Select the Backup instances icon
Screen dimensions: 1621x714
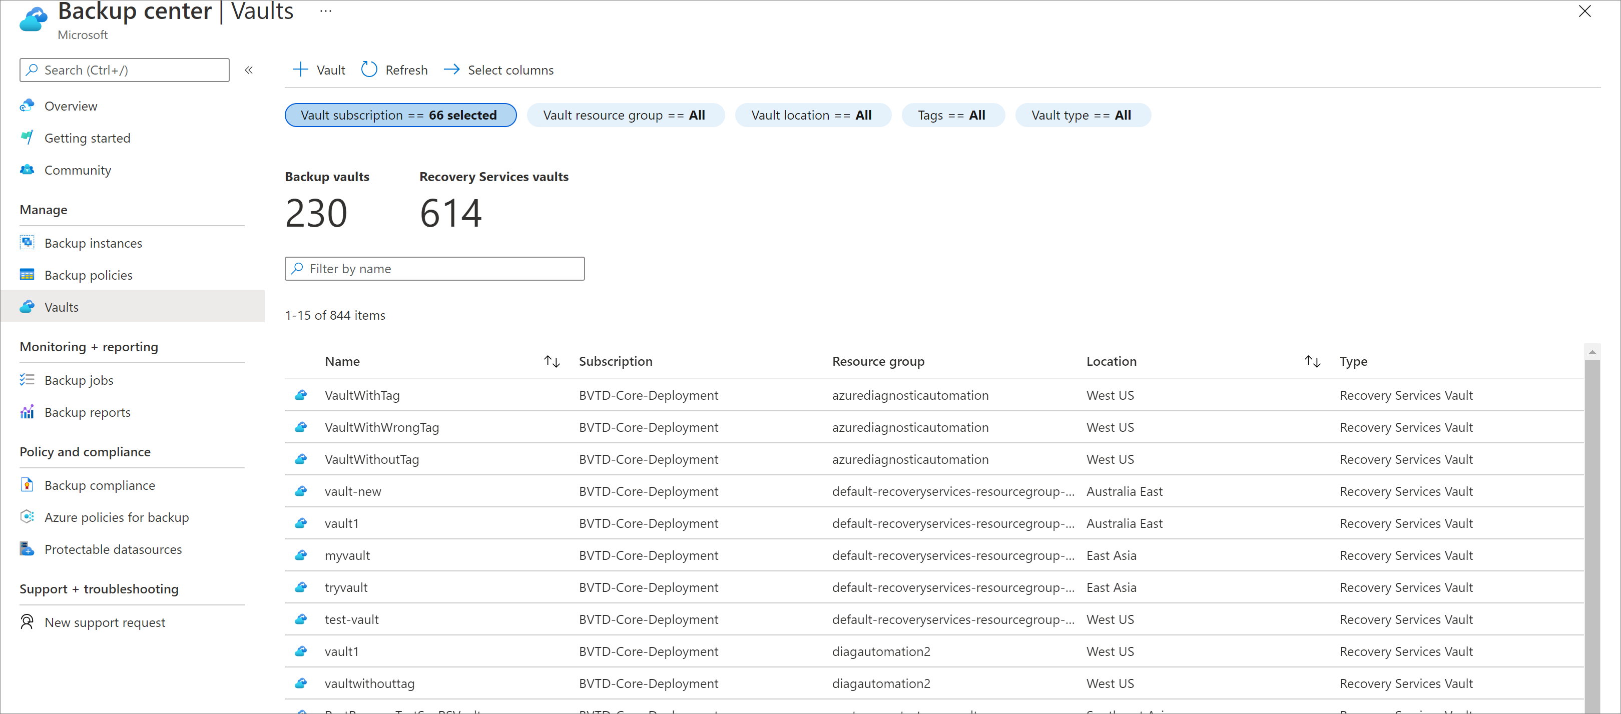[28, 242]
